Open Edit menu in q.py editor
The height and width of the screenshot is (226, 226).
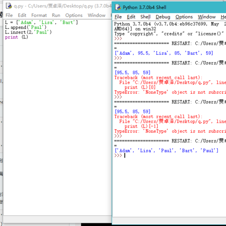(22, 15)
